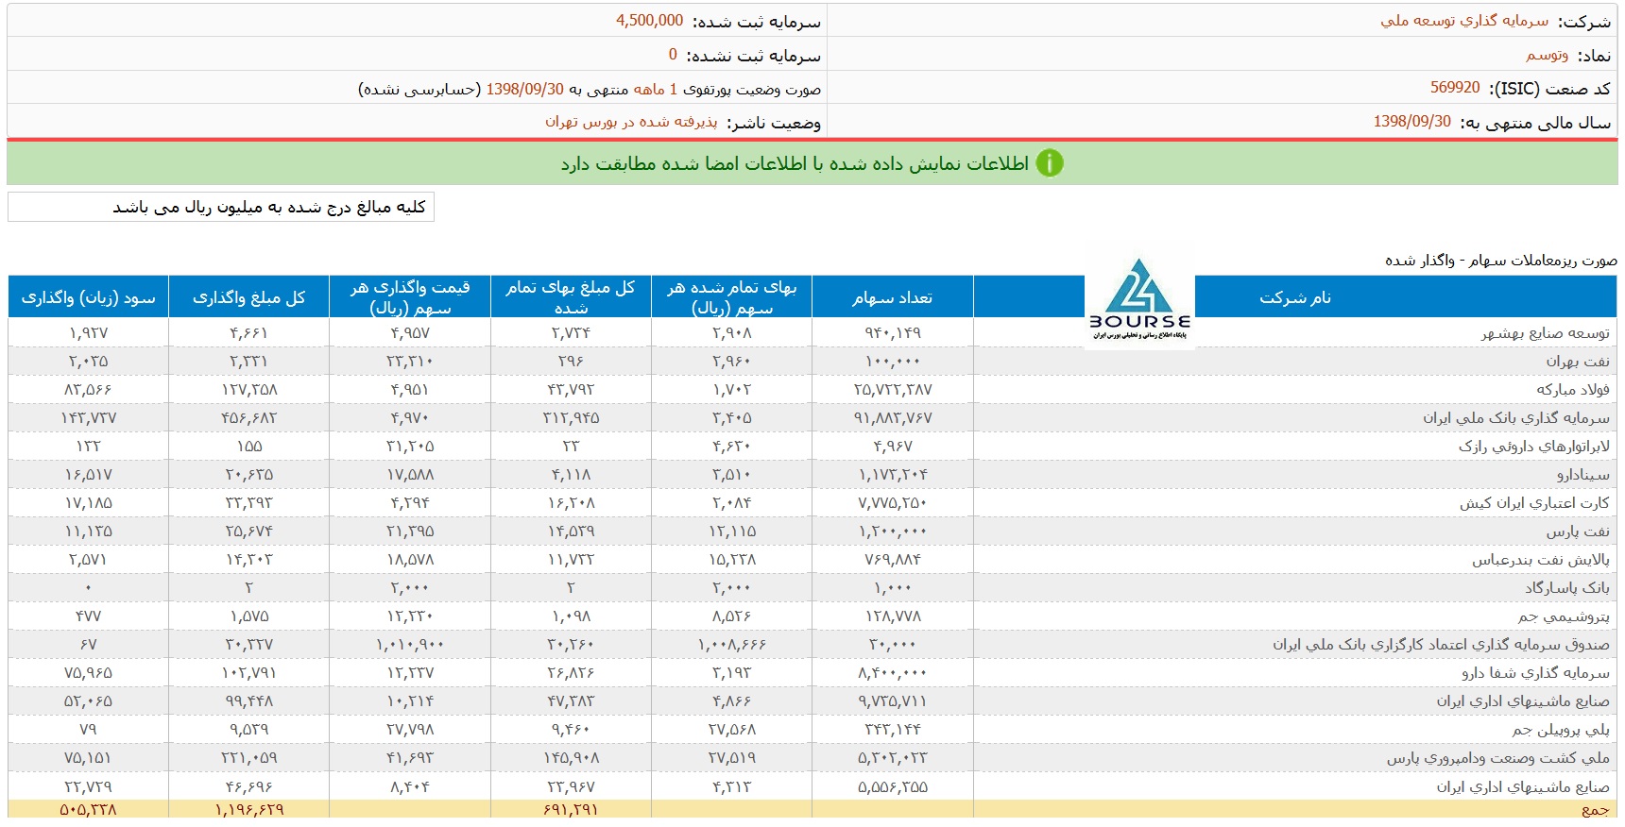
Task: Select registered capital value 4,500,000
Action: click(x=650, y=21)
